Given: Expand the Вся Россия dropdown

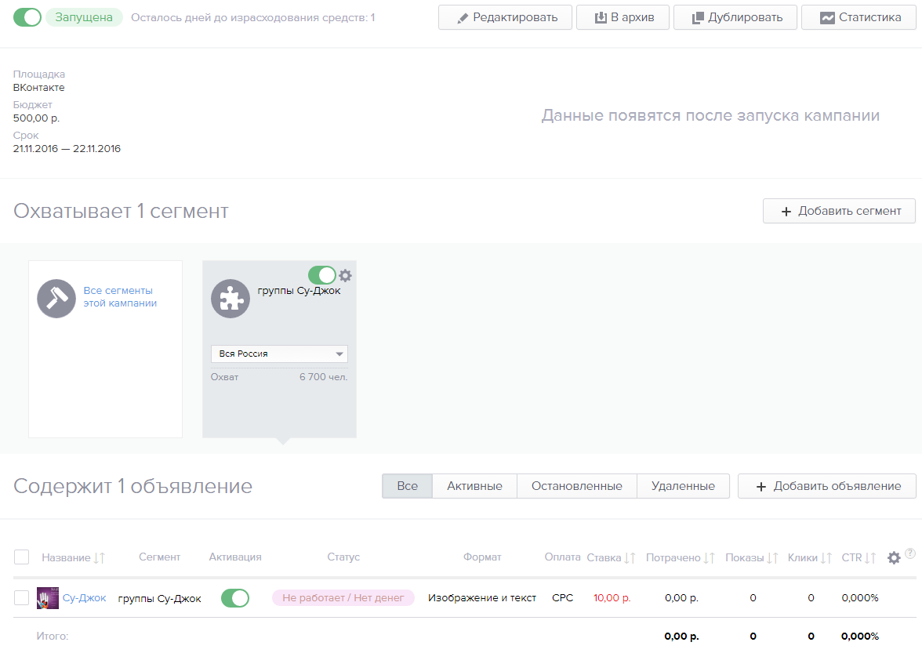Looking at the screenshot, I should coord(279,354).
